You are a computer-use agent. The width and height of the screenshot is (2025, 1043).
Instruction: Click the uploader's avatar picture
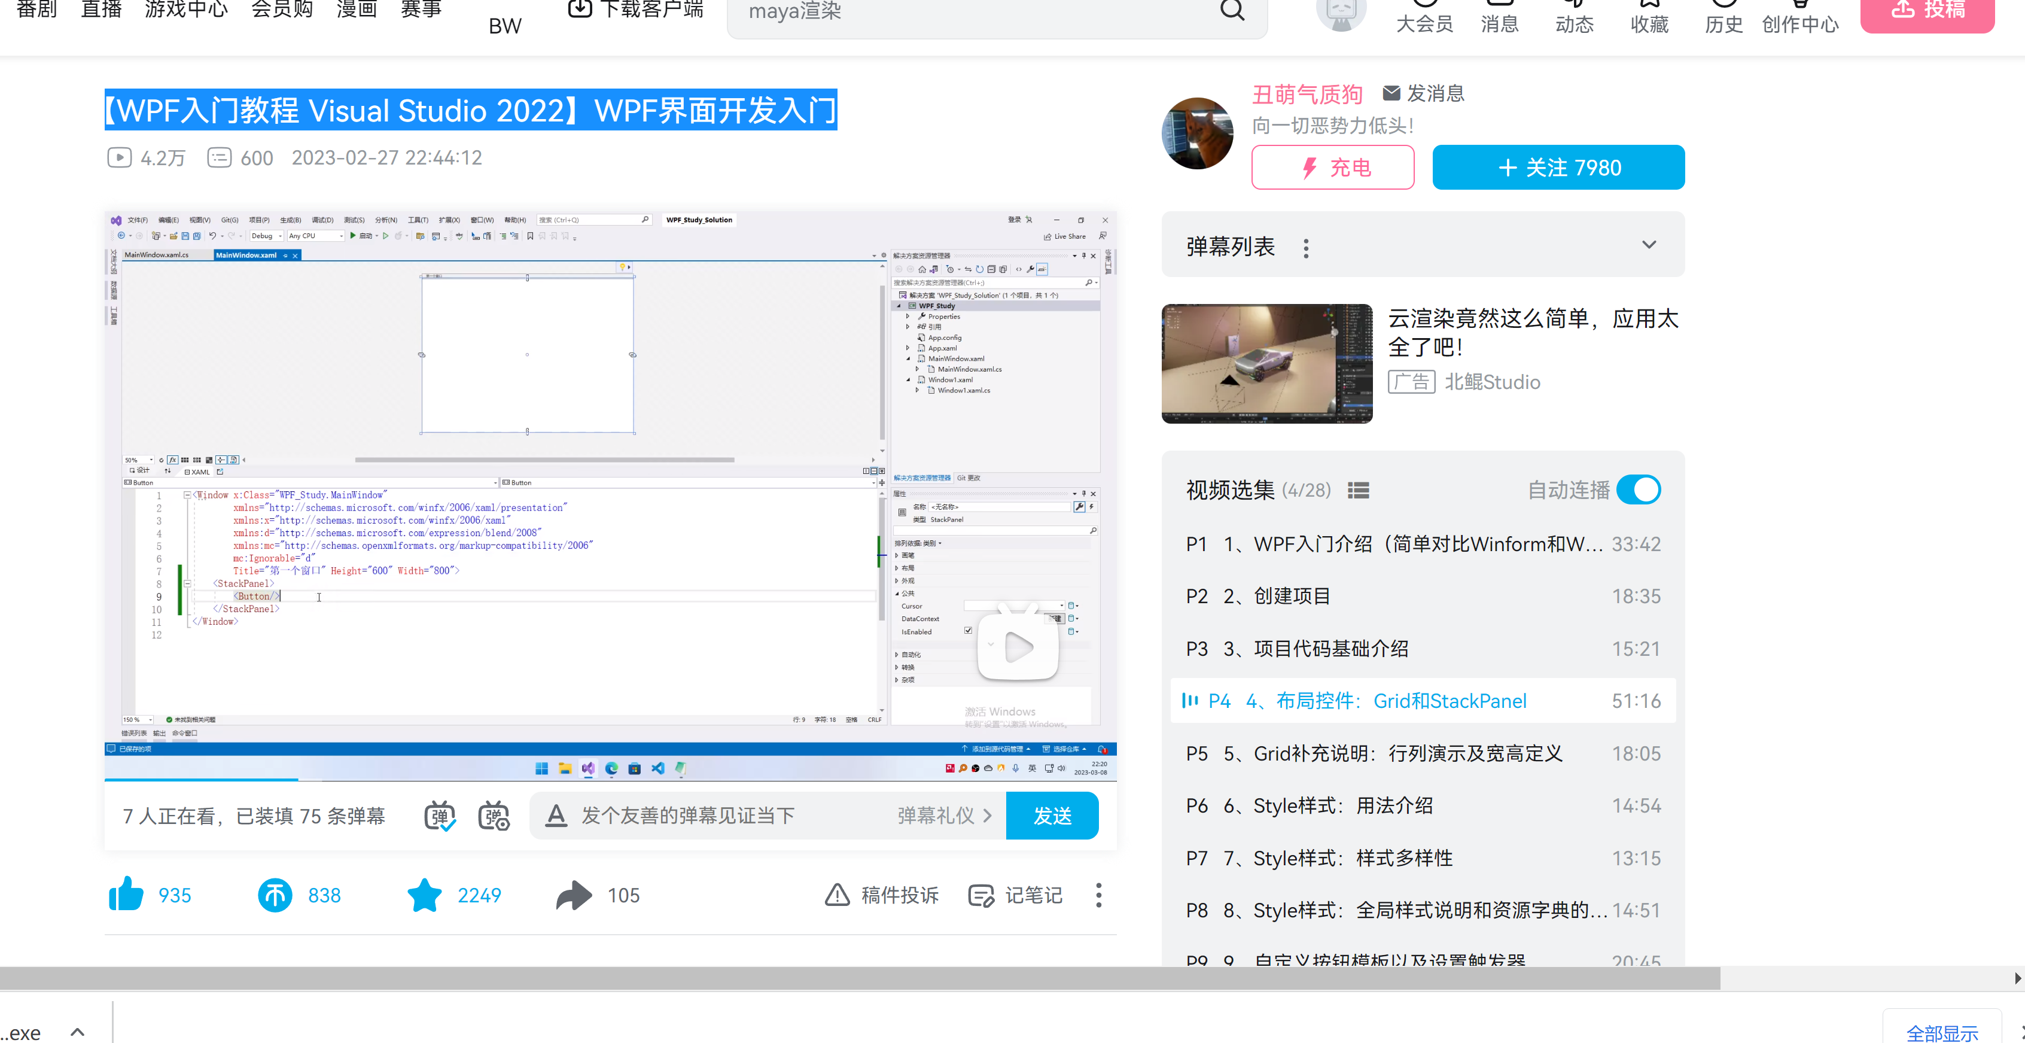1197,133
